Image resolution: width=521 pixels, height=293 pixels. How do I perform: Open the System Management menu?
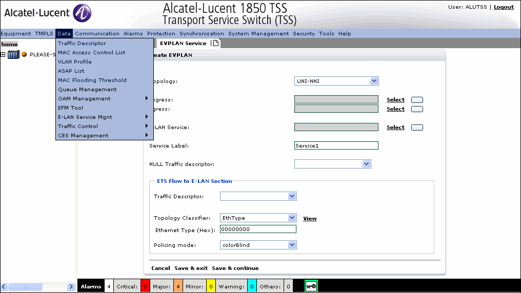click(x=258, y=33)
